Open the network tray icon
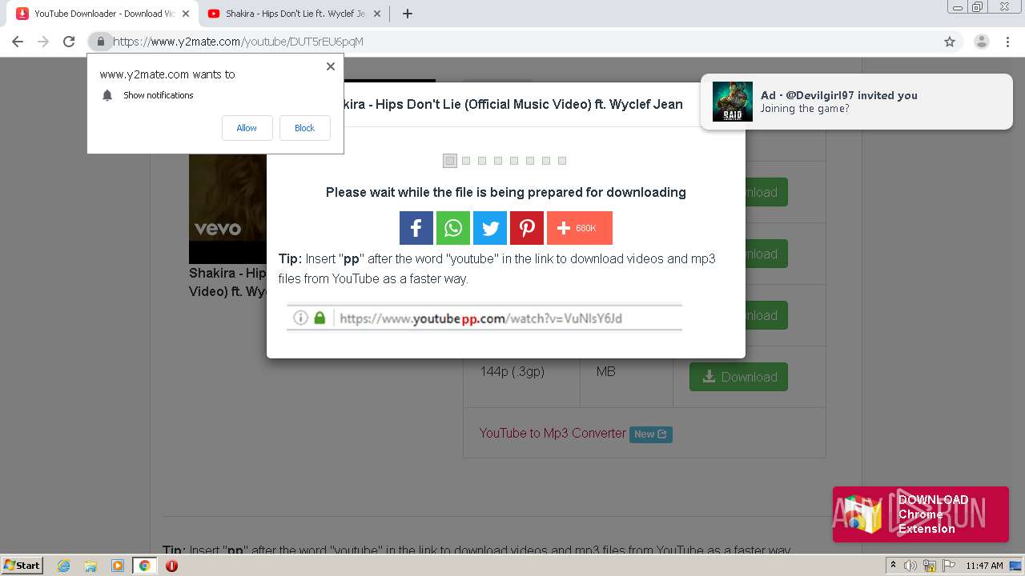The width and height of the screenshot is (1025, 576). (930, 566)
